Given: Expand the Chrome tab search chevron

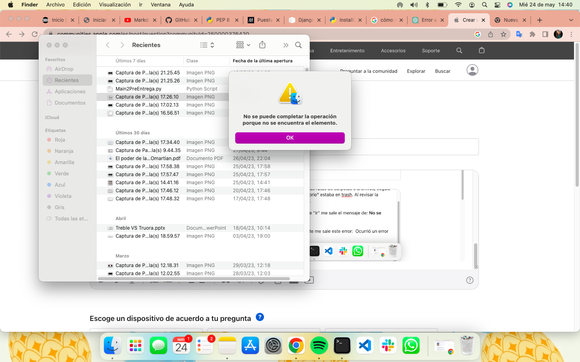Looking at the screenshot, I should [x=571, y=20].
